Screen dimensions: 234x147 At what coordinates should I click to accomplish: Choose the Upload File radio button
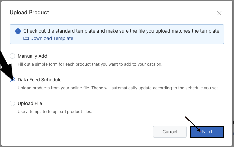tap(13, 103)
